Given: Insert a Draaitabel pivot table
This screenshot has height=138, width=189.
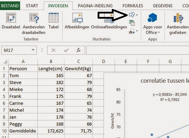Looking at the screenshot, I should (11, 21).
